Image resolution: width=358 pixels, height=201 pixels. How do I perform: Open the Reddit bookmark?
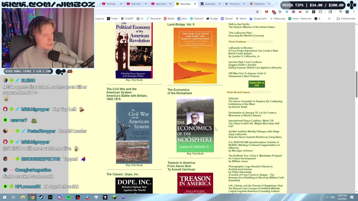(169, 19)
